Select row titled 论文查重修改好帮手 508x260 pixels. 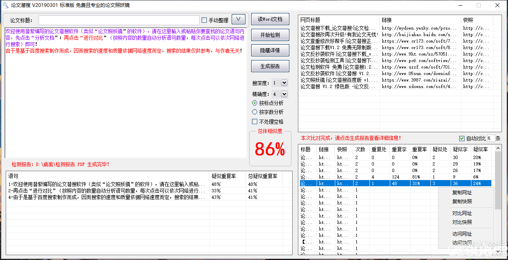(396, 41)
